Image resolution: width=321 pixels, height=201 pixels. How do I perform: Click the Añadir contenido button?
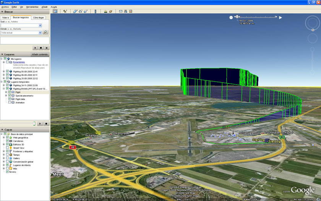pos(40,54)
